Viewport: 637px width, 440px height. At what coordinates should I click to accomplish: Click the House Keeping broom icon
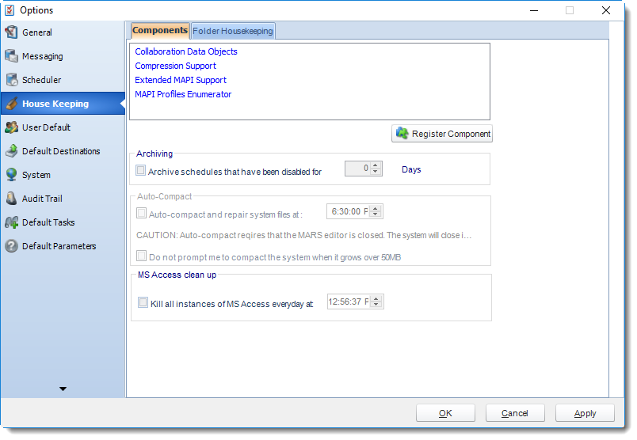point(11,104)
